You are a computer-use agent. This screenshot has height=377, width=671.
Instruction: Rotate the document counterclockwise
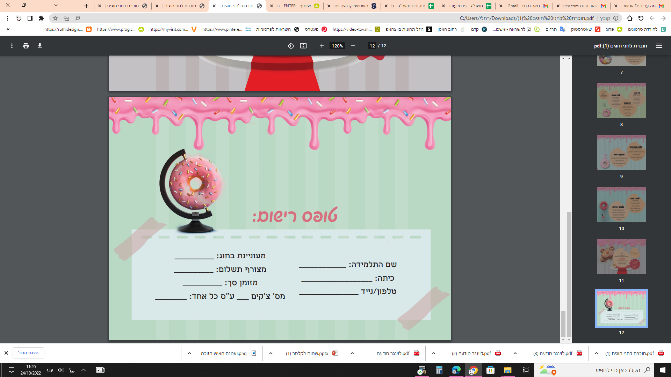290,46
